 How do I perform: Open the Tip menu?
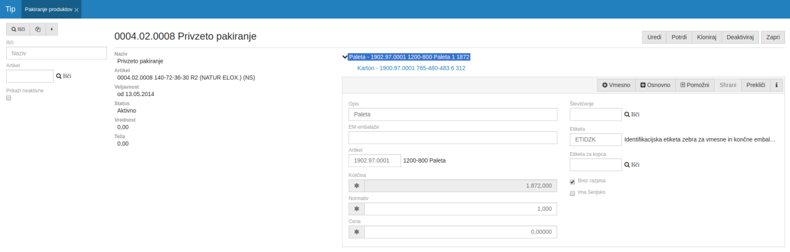click(10, 9)
